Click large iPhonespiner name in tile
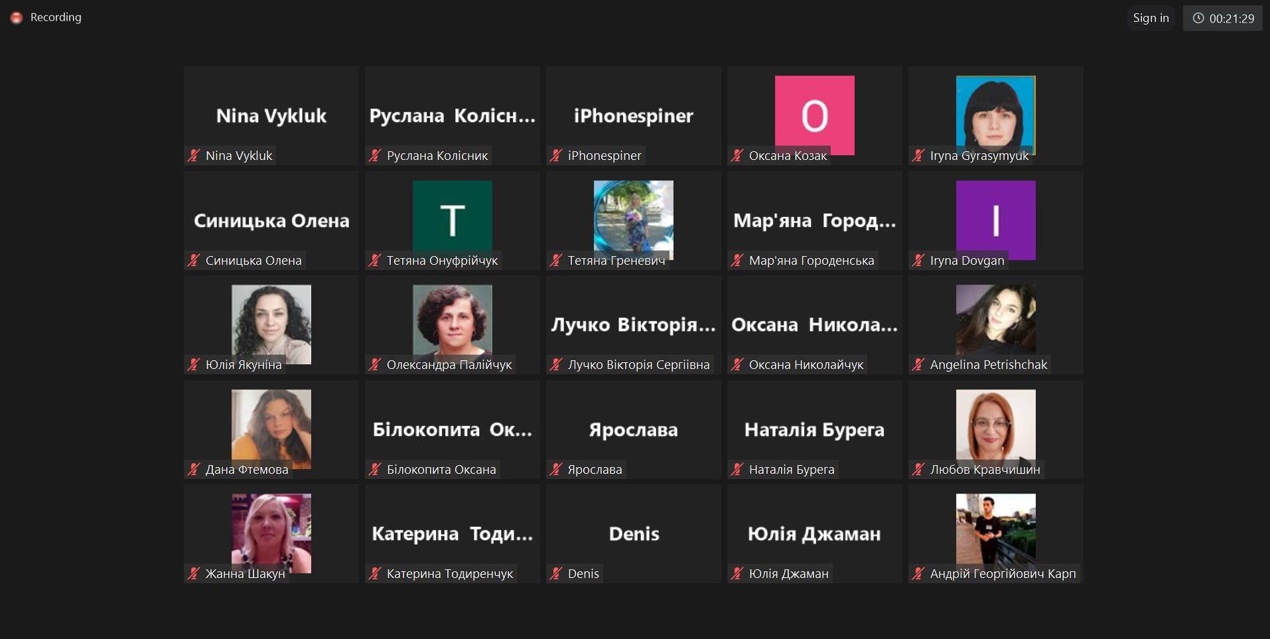 634,115
